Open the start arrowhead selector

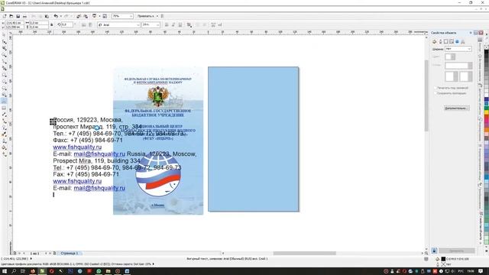[451, 76]
